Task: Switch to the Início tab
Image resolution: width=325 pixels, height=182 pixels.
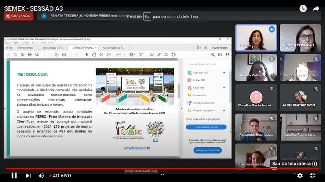Action: point(9,48)
